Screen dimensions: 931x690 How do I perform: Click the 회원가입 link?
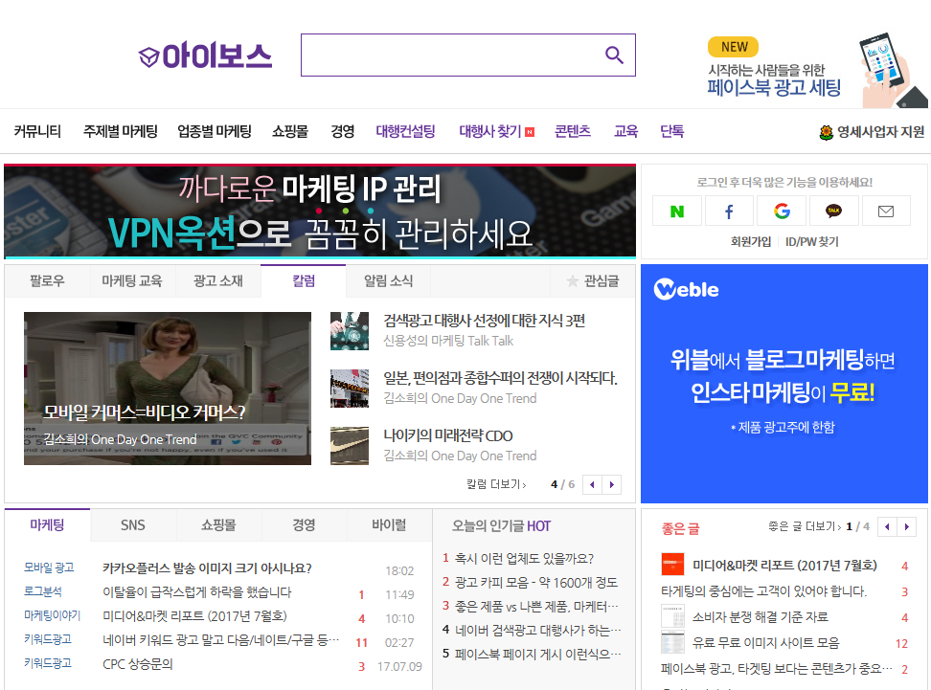pos(751,241)
